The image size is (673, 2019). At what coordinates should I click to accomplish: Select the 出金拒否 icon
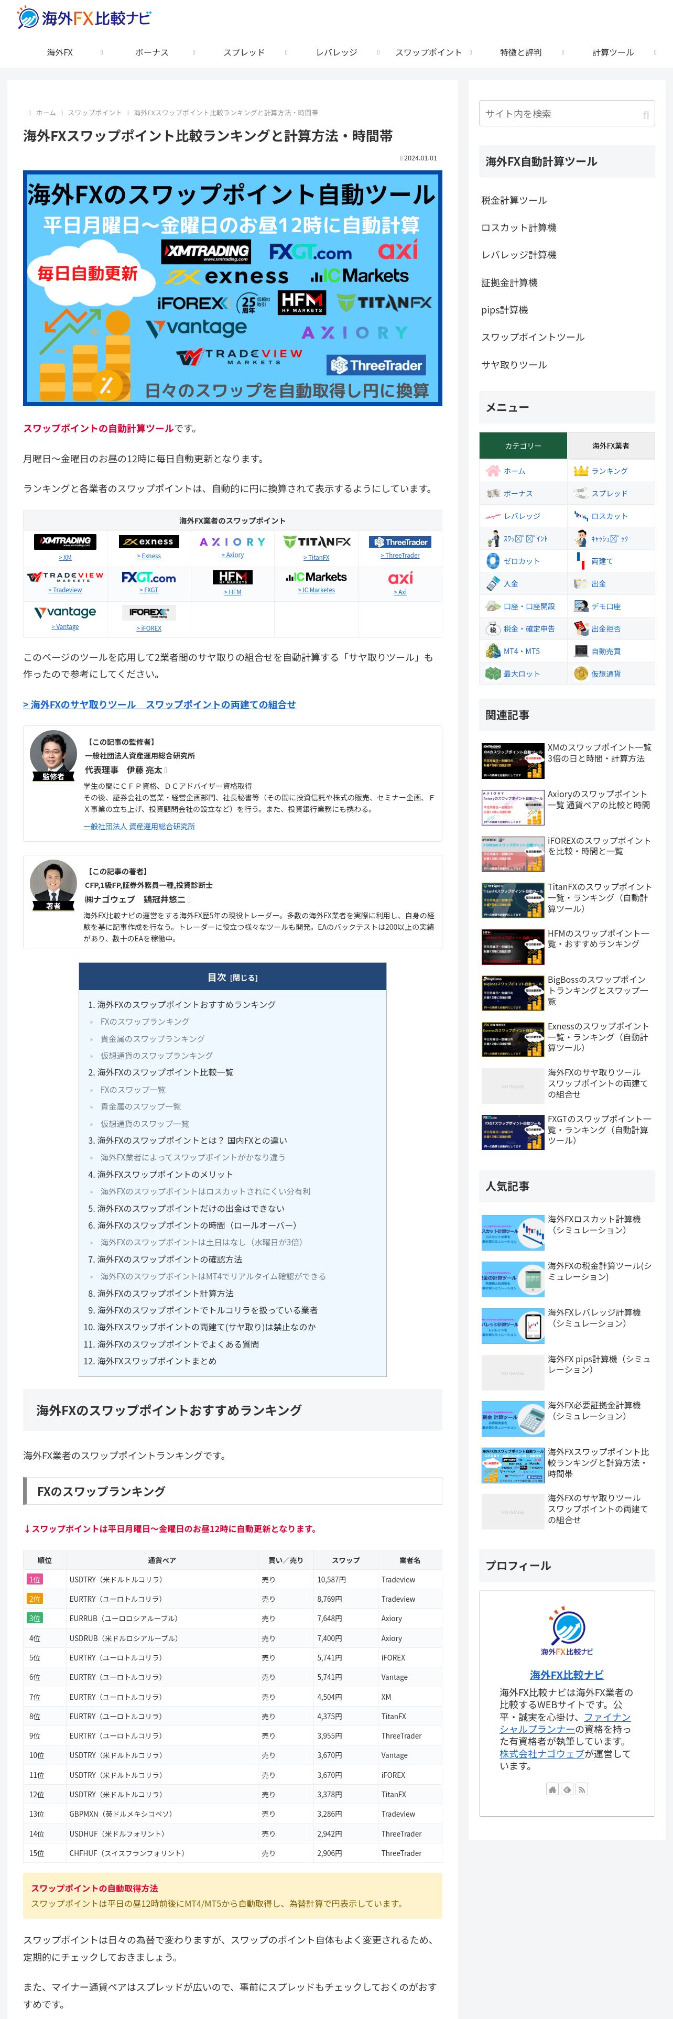581,628
